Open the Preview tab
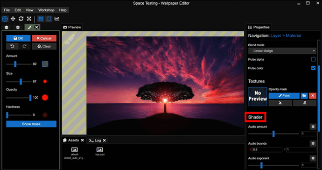 click(x=72, y=28)
